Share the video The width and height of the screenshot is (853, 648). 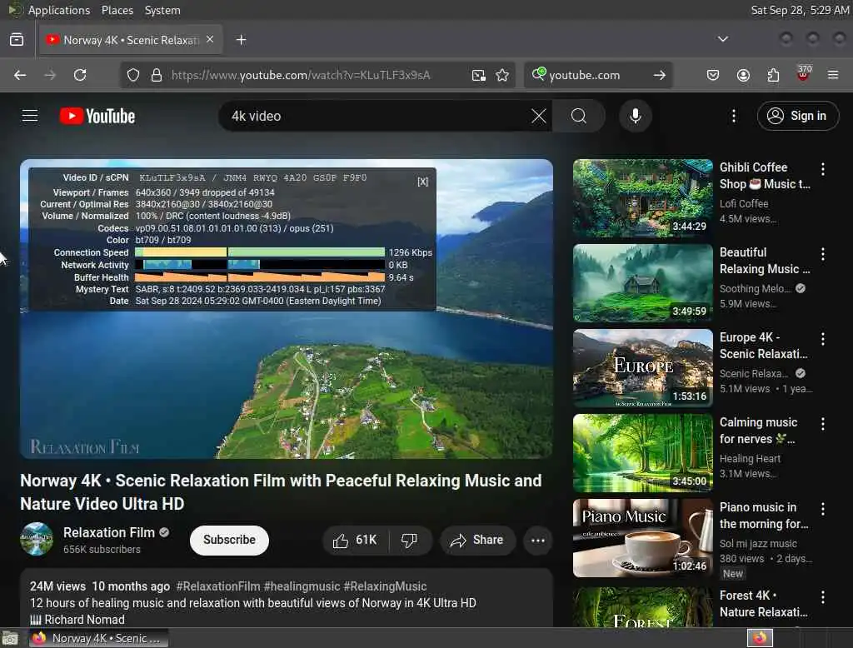pyautogui.click(x=477, y=540)
